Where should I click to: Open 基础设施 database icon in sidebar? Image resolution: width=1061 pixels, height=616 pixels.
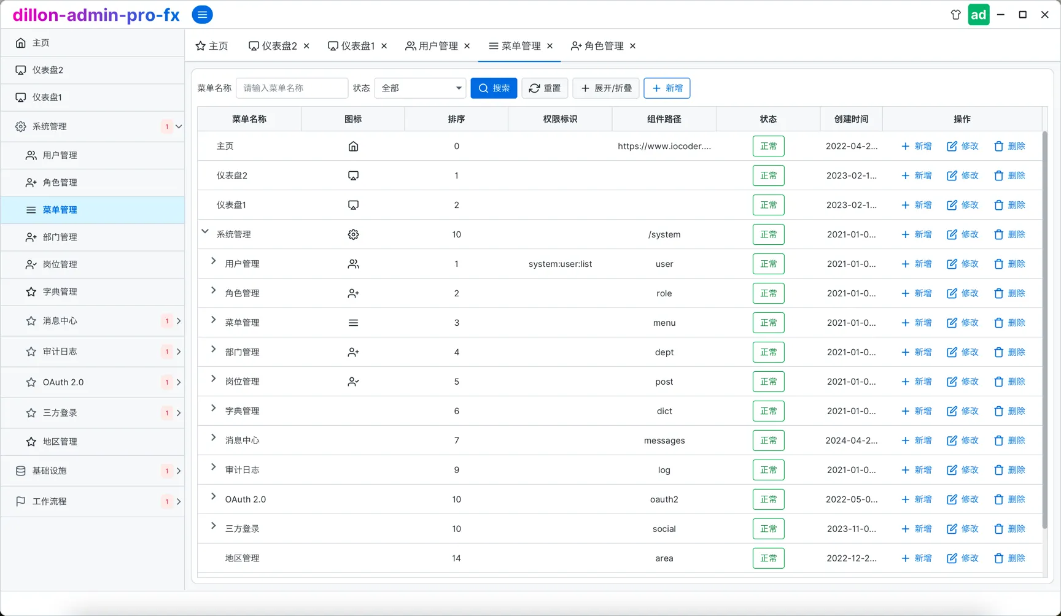[x=21, y=471]
